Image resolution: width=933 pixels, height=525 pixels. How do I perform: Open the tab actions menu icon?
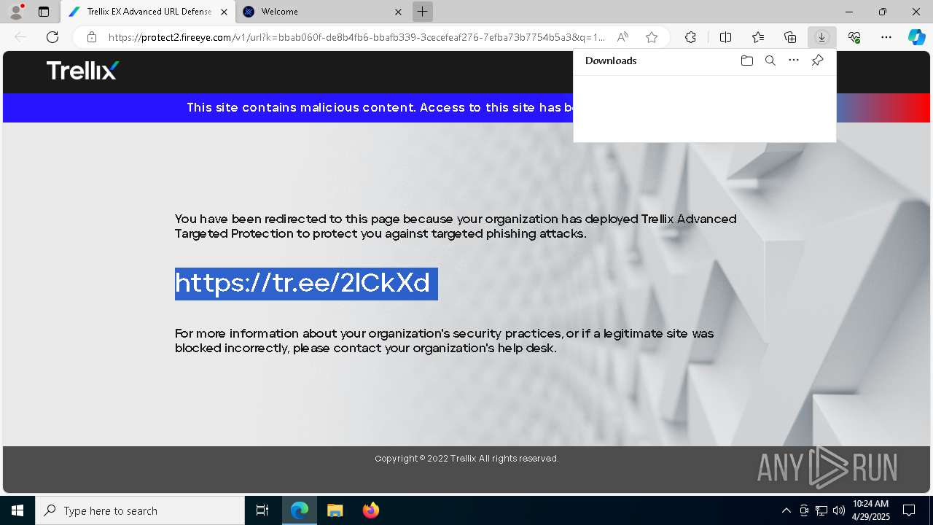[44, 12]
